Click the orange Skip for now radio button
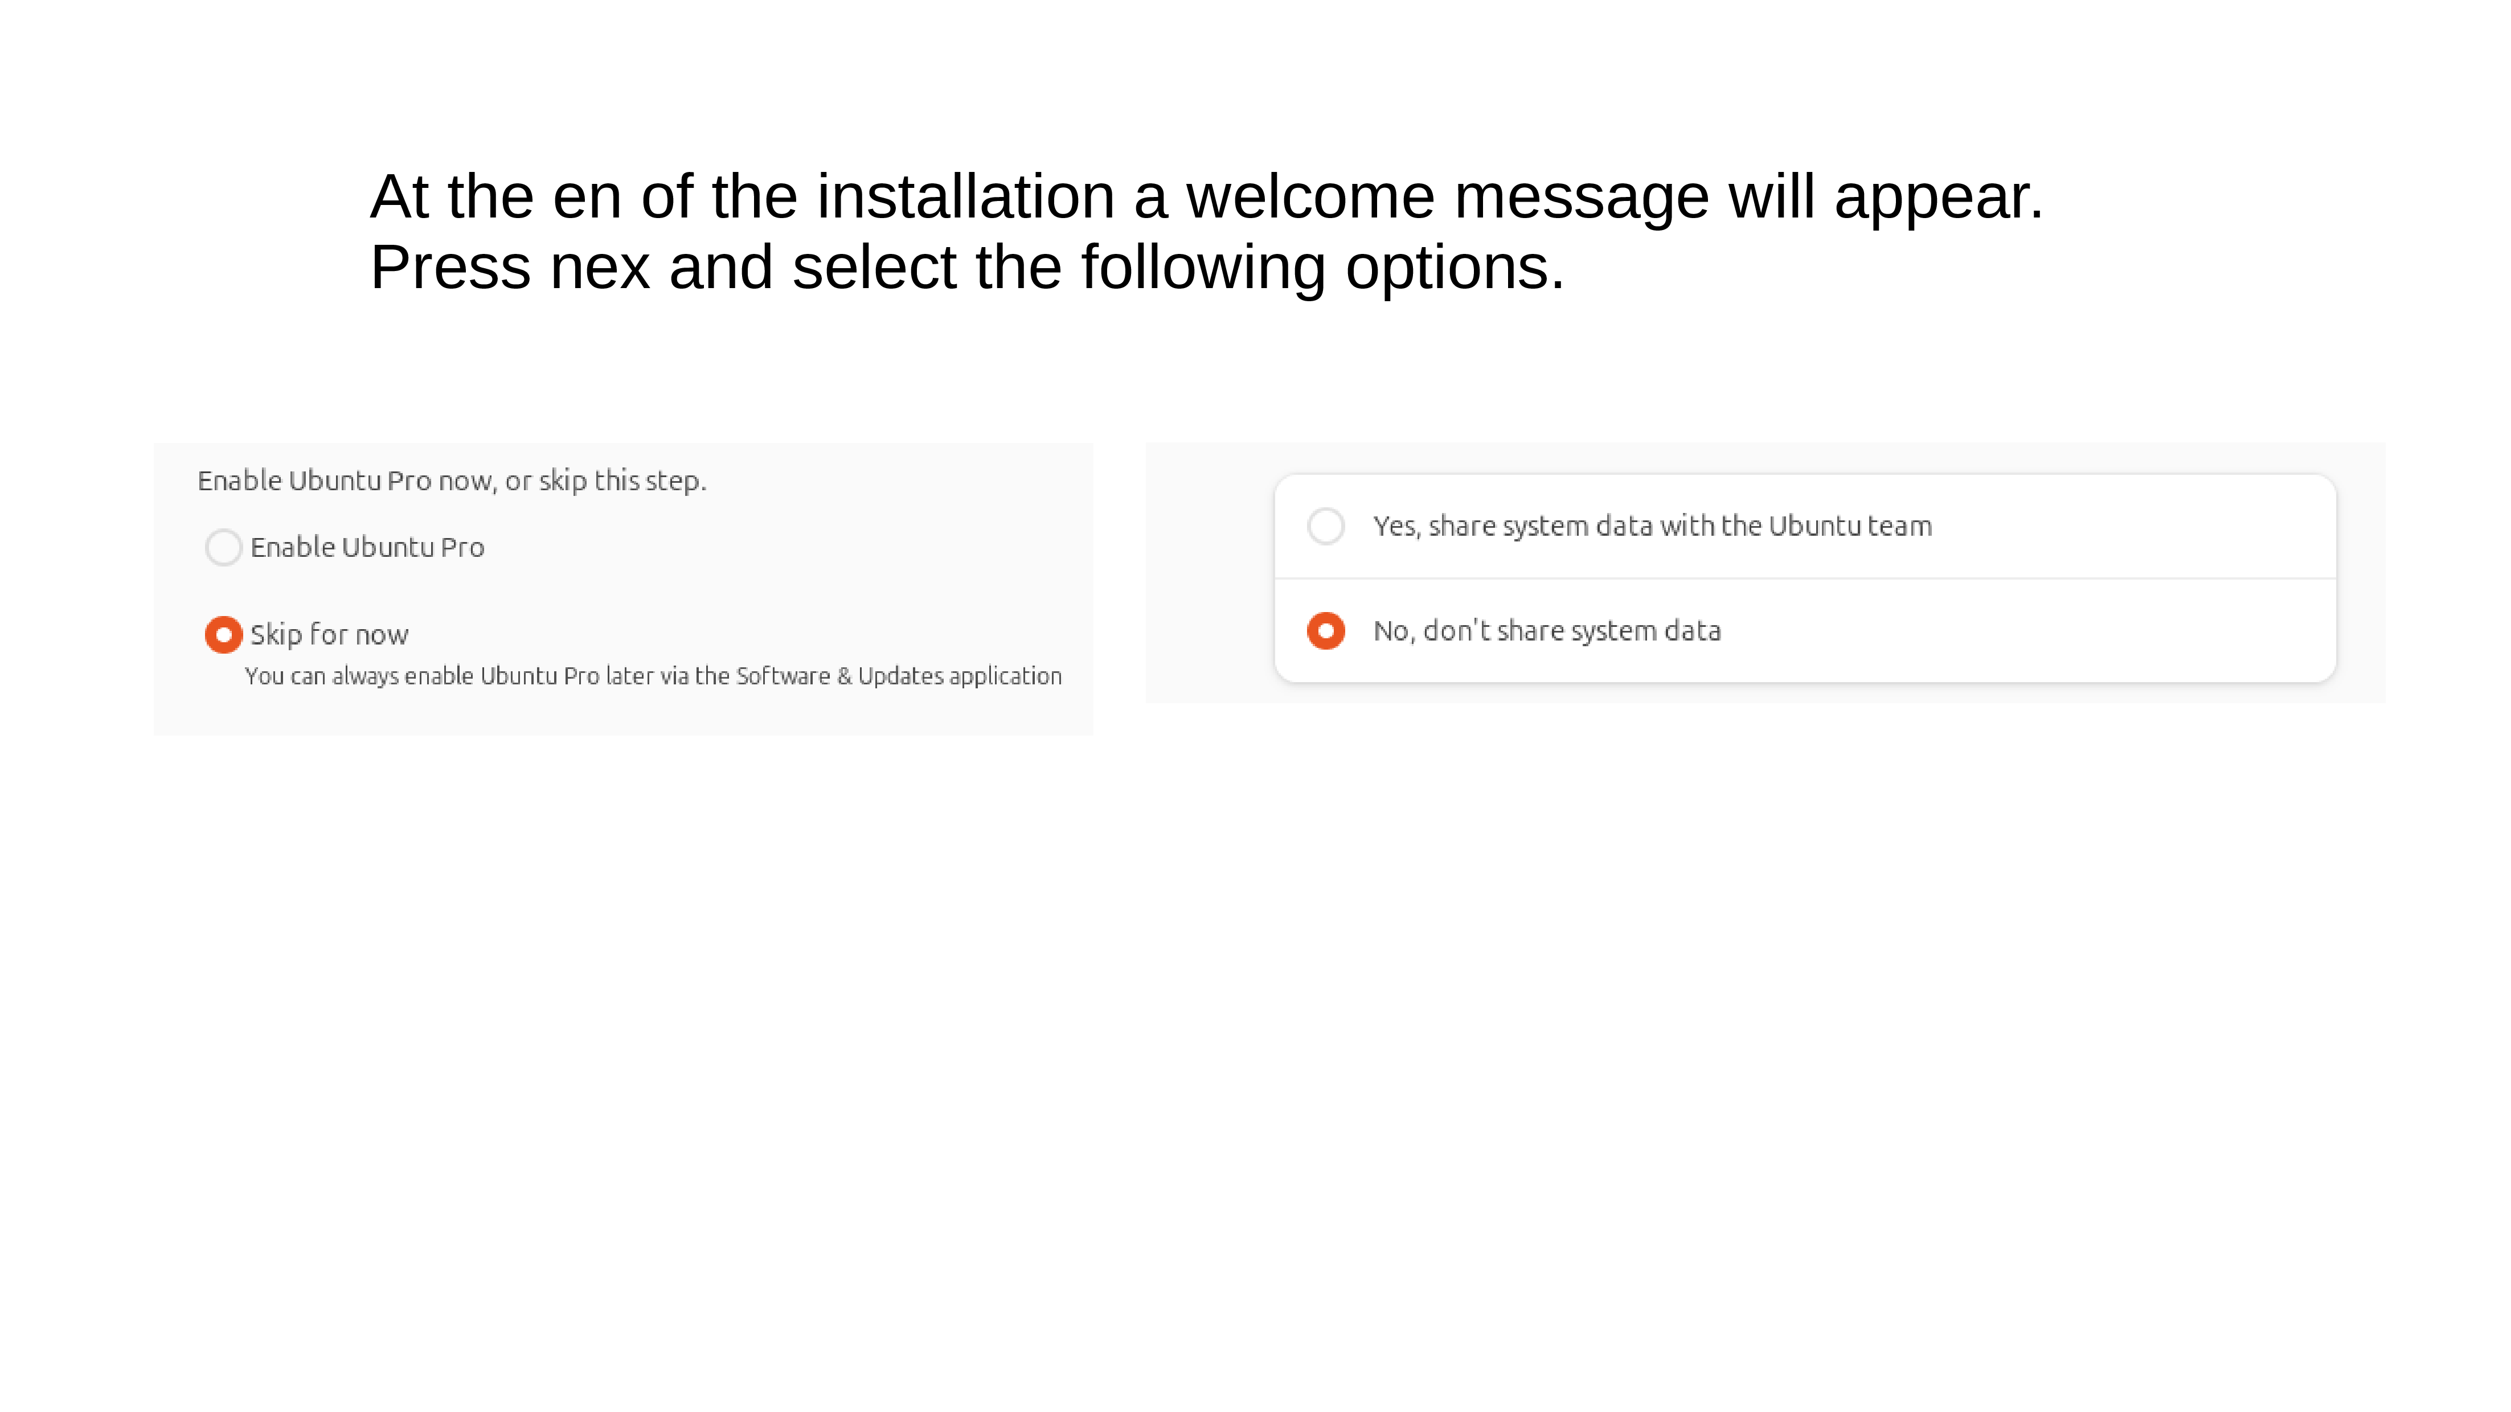The height and width of the screenshot is (1412, 2511). click(223, 634)
